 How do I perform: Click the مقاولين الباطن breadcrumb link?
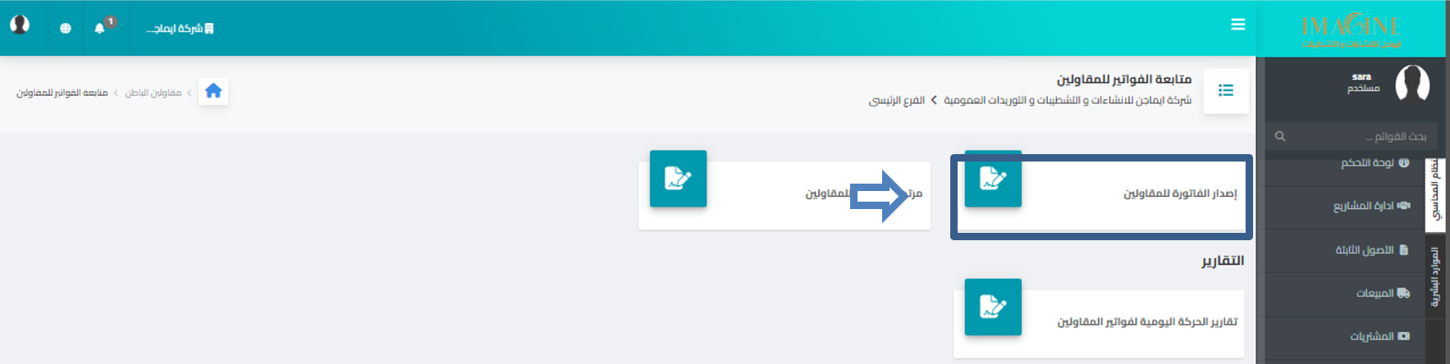click(x=153, y=93)
